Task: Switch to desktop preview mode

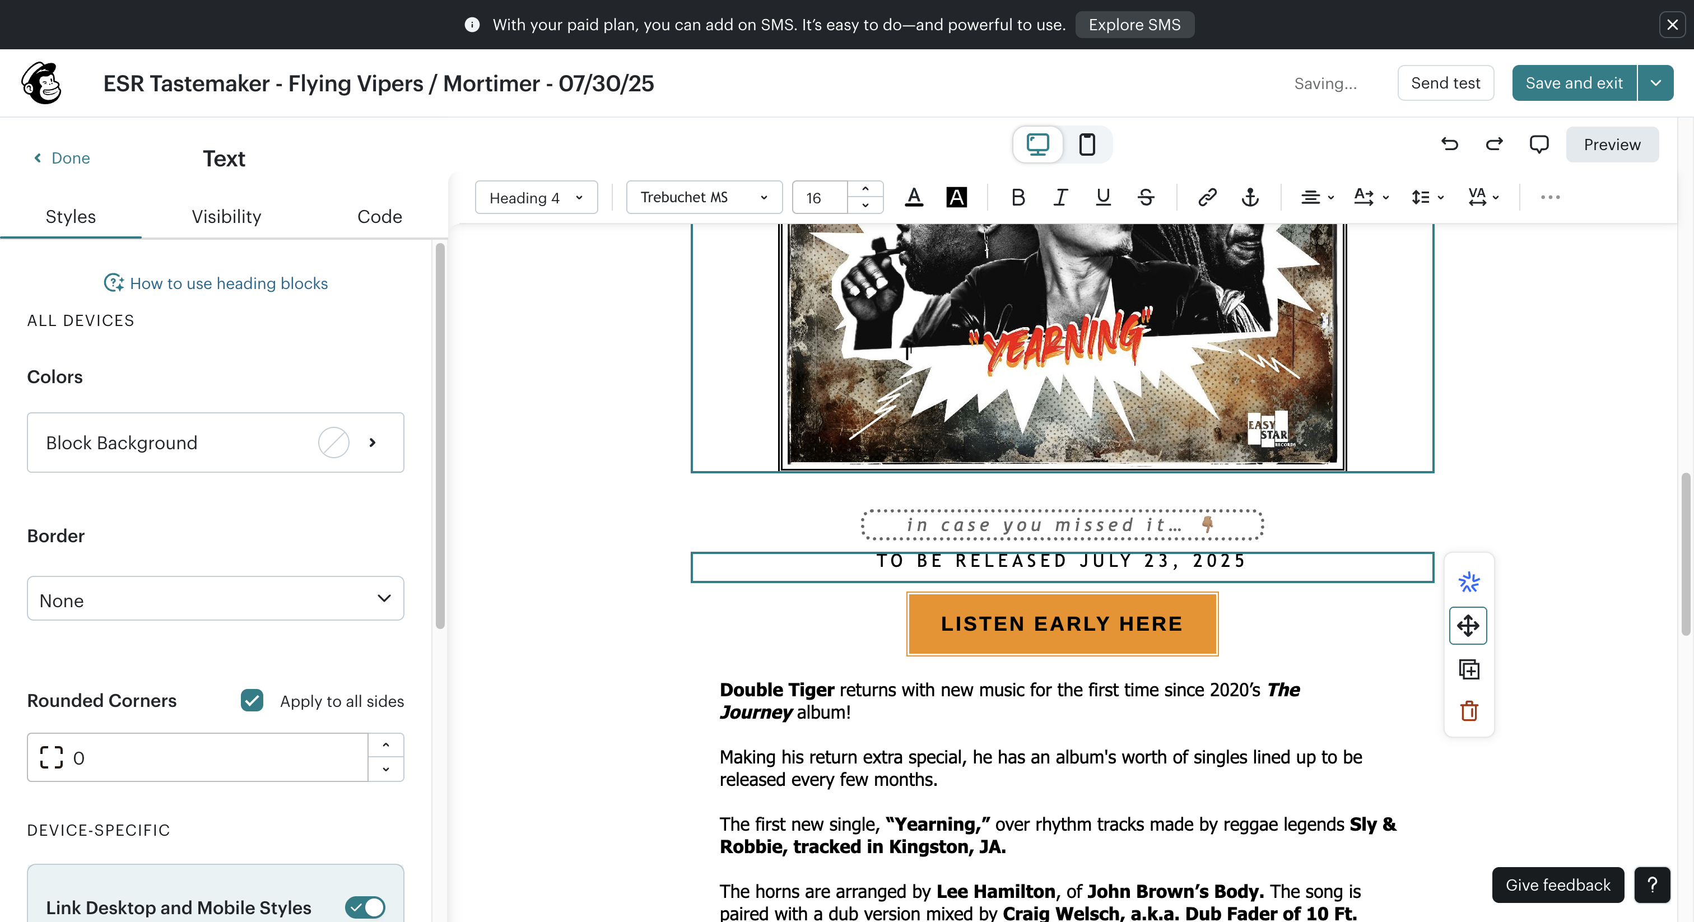Action: pos(1037,144)
